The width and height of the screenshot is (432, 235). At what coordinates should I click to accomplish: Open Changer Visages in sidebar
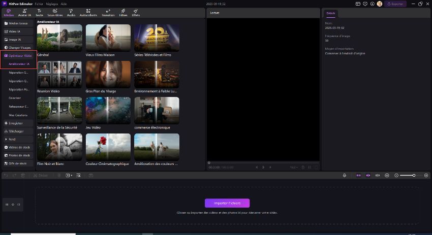pos(18,47)
